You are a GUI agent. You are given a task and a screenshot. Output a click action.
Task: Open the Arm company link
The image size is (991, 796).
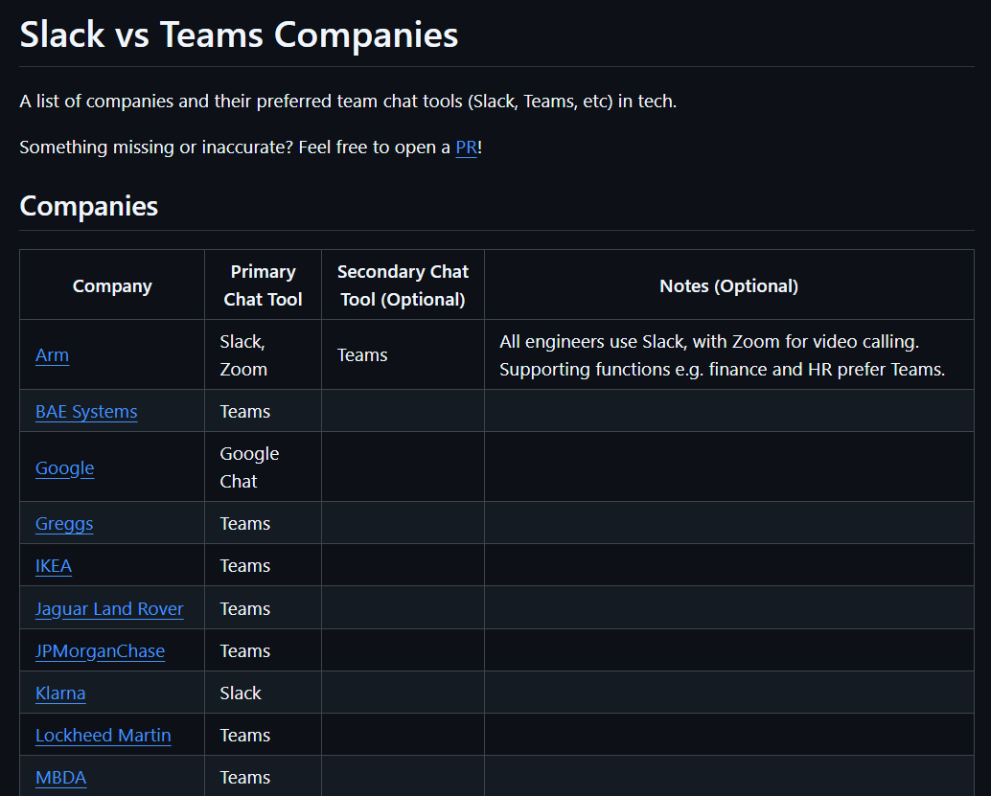tap(52, 355)
